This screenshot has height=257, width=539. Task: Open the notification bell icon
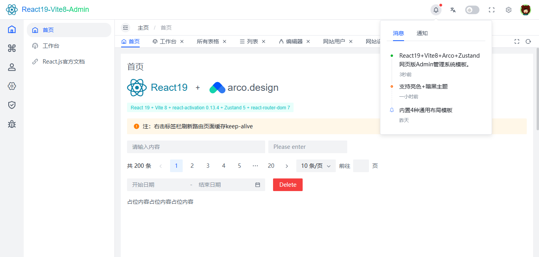tap(436, 10)
